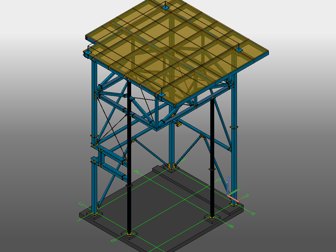Select grid label B near rear concrete strip

point(137,172)
